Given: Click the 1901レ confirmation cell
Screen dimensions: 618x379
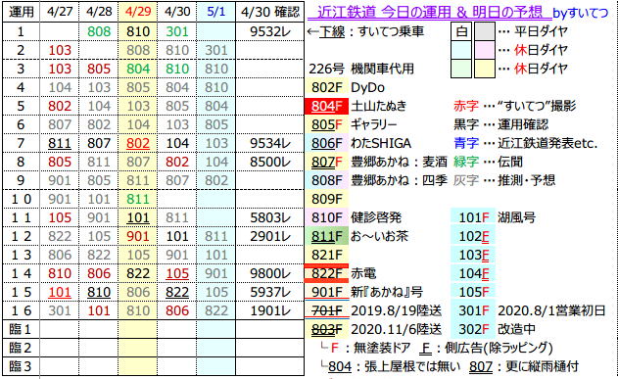Looking at the screenshot, I should (x=270, y=310).
